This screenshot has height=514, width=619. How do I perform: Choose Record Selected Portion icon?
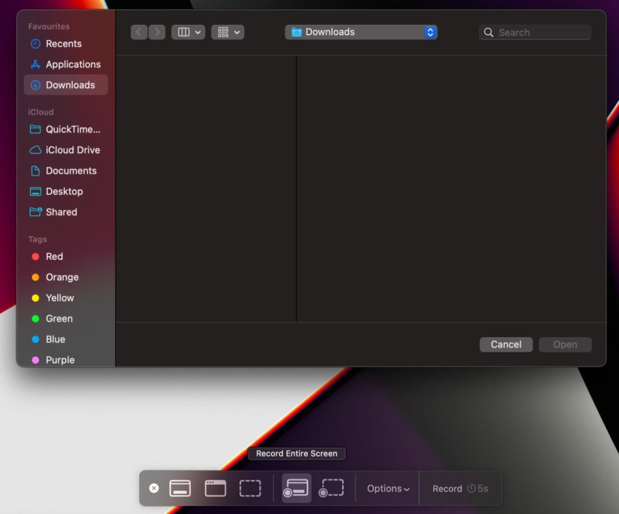point(331,488)
